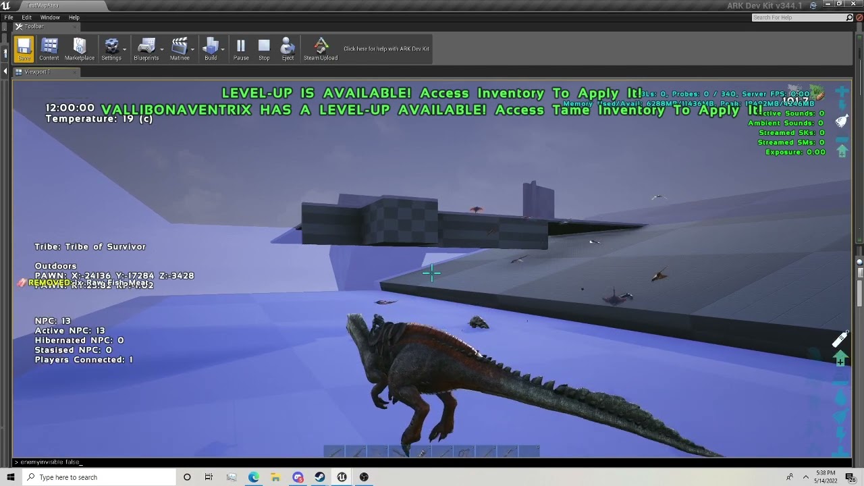Click the Unreal Engine logo icon
Screen dimensions: 864x486
click(x=7, y=5)
